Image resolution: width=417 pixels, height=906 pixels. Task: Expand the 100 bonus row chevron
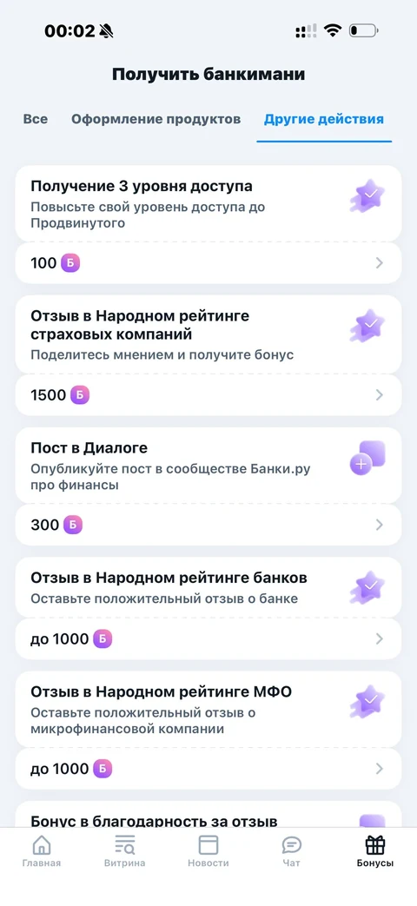(x=380, y=263)
